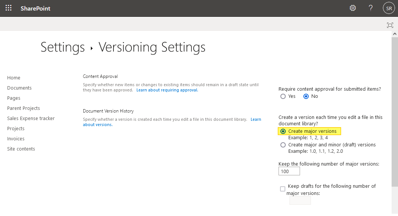This screenshot has width=398, height=216.
Task: Go to Home in left navigation
Action: click(14, 78)
